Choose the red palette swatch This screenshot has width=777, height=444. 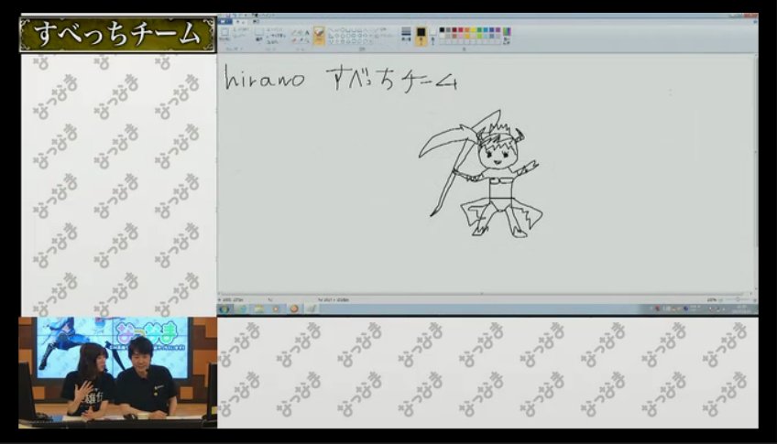coord(461,29)
